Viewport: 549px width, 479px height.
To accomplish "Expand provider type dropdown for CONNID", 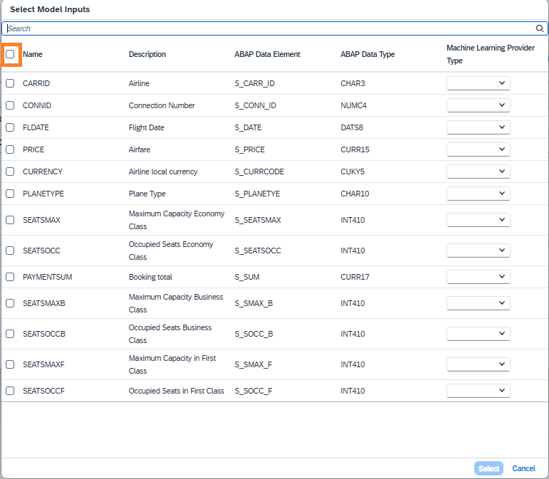I will click(478, 105).
